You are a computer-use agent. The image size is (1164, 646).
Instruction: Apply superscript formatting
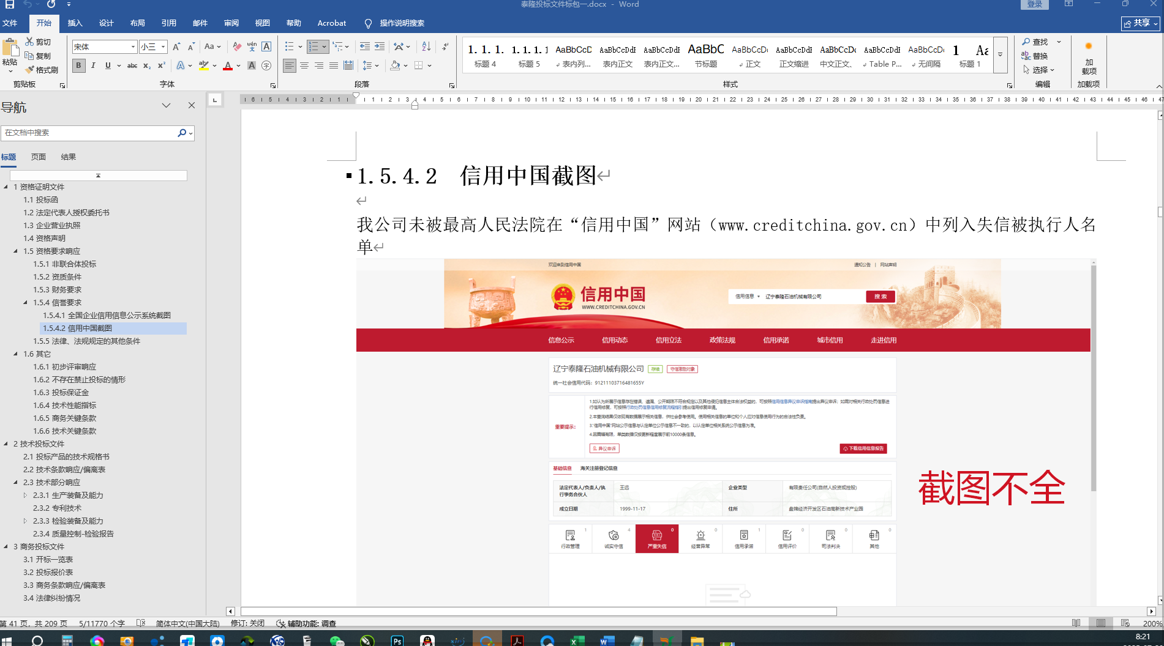pyautogui.click(x=162, y=65)
